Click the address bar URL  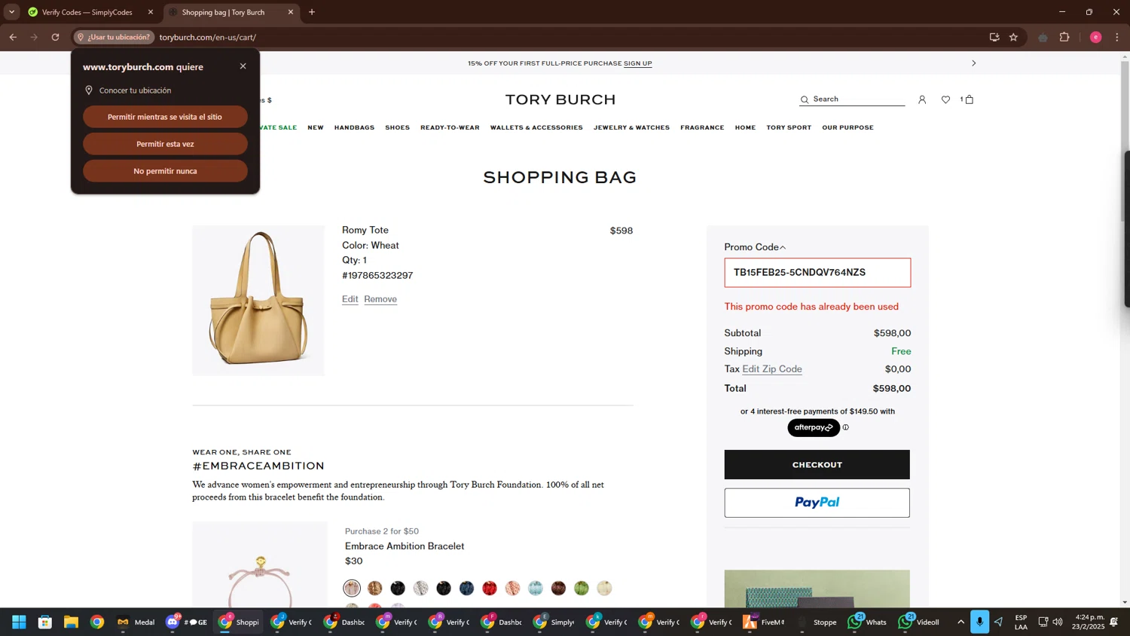click(208, 37)
